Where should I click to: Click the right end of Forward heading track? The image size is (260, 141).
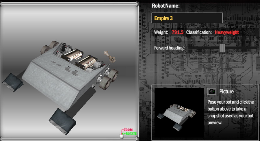pos(254,48)
